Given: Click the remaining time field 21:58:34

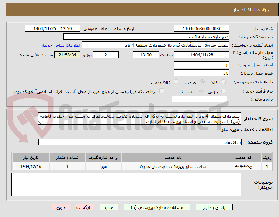Looking at the screenshot, I should point(67,55).
